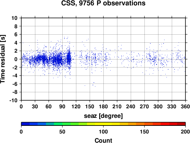Click the x-axis tick label '180'

coord(103,106)
